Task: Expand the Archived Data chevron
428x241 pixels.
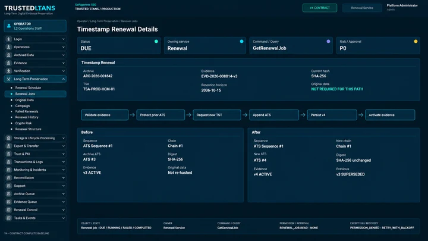Action: pyautogui.click(x=64, y=55)
